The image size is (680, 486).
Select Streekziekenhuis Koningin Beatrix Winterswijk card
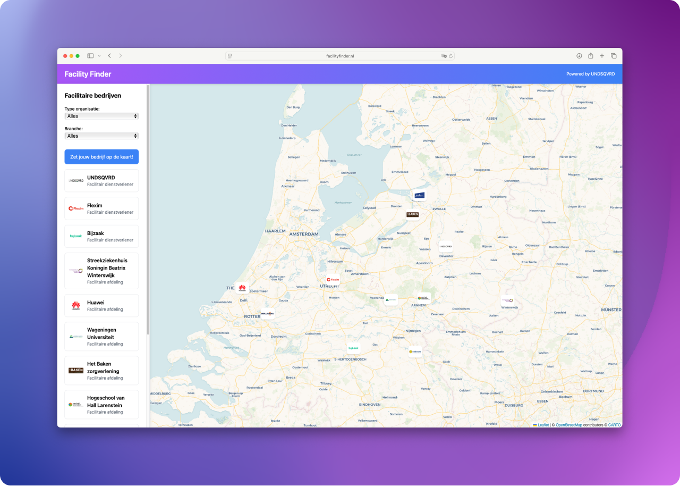coord(101,271)
